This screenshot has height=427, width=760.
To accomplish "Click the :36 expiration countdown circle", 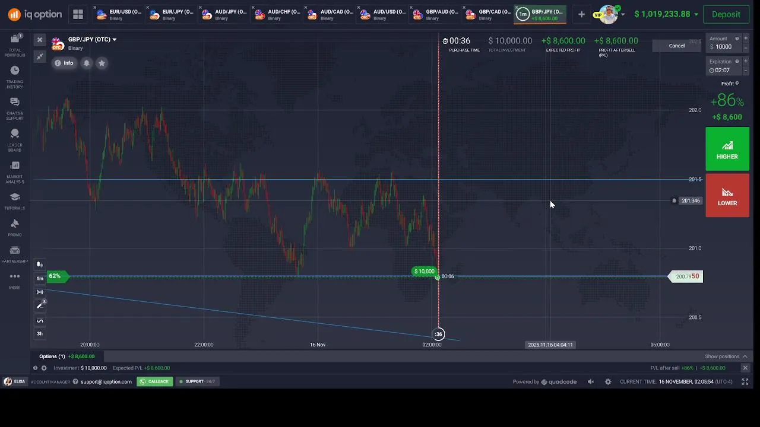I will point(438,334).
